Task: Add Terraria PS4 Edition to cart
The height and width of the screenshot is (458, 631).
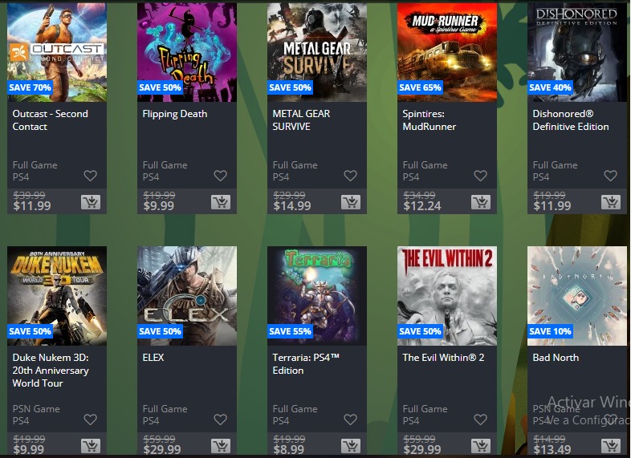Action: (351, 445)
